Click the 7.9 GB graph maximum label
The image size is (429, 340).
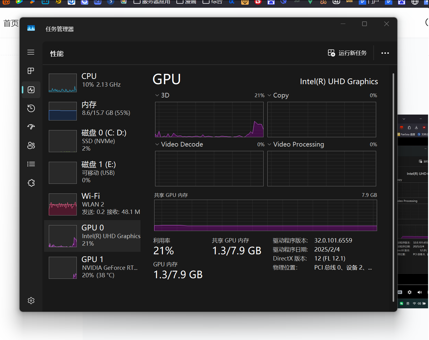click(x=369, y=195)
